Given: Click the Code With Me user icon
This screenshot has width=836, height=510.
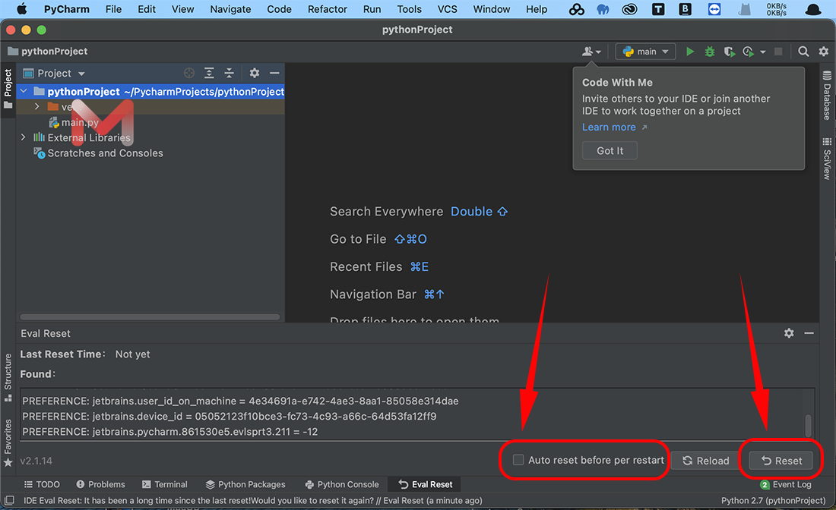Looking at the screenshot, I should (591, 52).
